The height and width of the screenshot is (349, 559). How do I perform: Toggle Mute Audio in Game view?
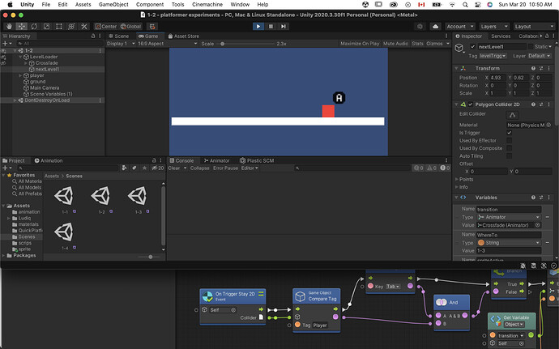click(395, 44)
